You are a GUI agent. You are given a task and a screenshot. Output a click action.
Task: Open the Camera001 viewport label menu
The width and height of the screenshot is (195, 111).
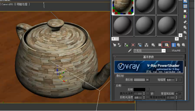(7, 4)
